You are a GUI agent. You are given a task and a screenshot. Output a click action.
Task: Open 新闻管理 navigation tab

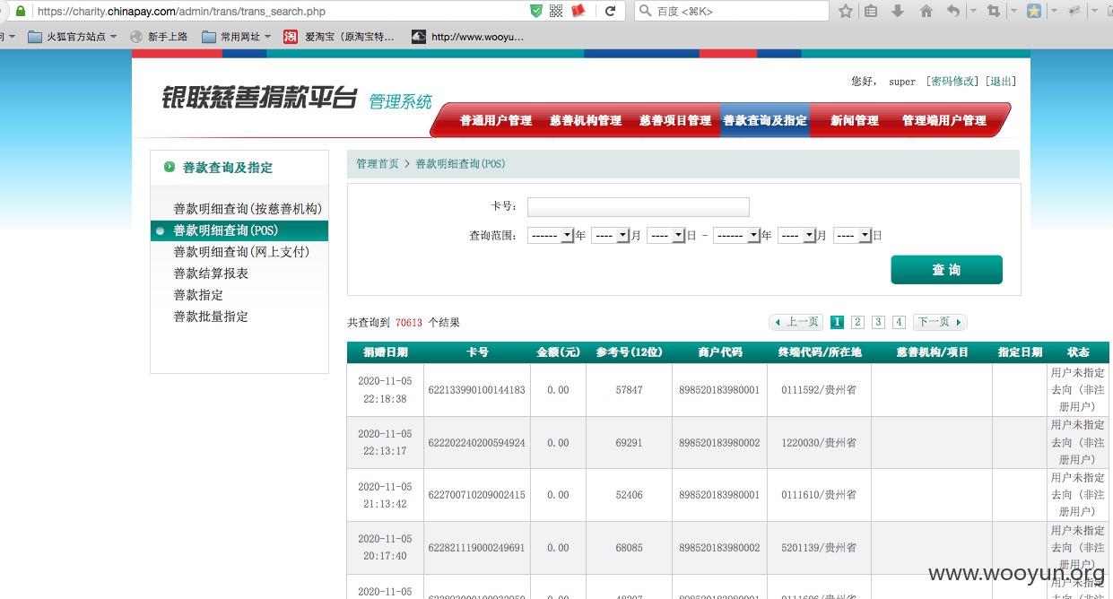coord(855,120)
